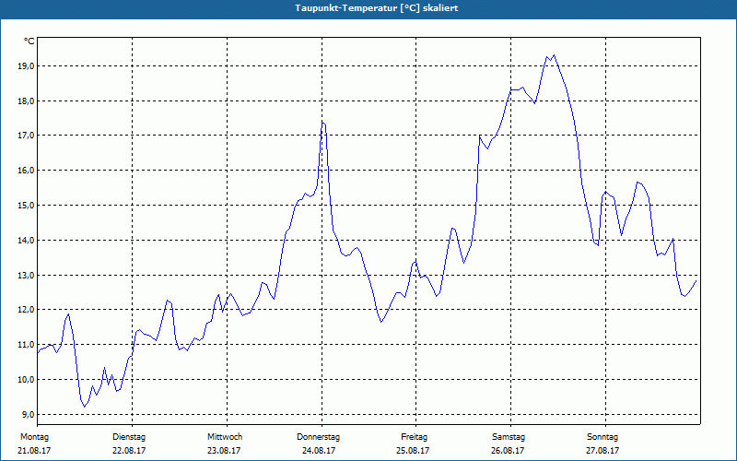Screen dimensions: 737x461
Task: Click the 27.08.17 date label
Action: pyautogui.click(x=602, y=451)
